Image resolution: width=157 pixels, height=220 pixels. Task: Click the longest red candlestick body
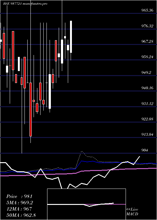tap(30, 109)
